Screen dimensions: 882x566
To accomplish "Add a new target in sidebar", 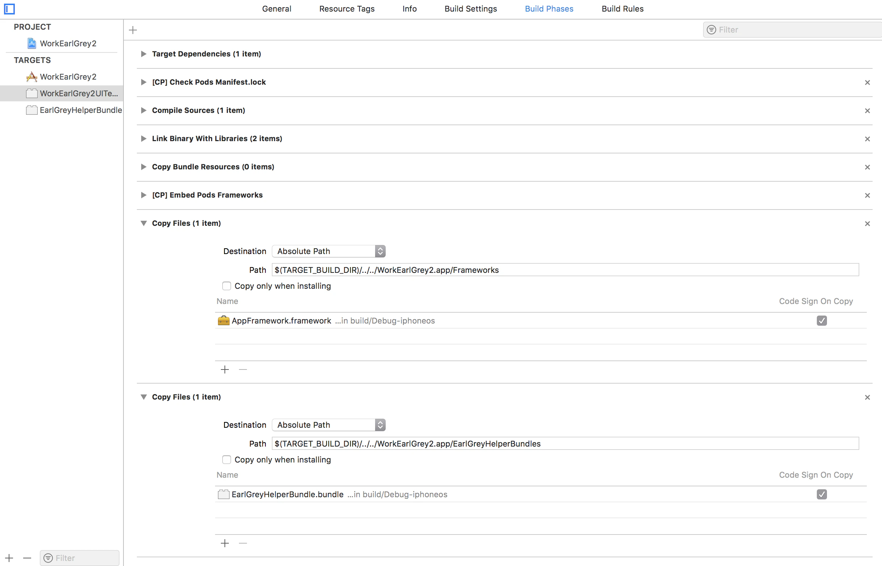I will click(x=9, y=558).
